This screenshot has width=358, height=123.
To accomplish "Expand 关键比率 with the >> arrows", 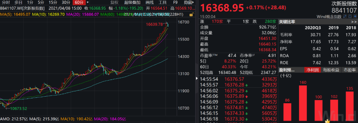I will (354, 22).
